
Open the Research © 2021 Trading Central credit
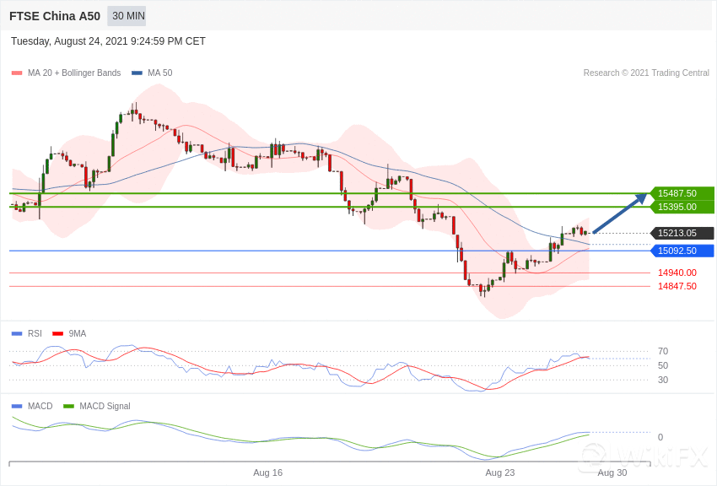pyautogui.click(x=646, y=73)
